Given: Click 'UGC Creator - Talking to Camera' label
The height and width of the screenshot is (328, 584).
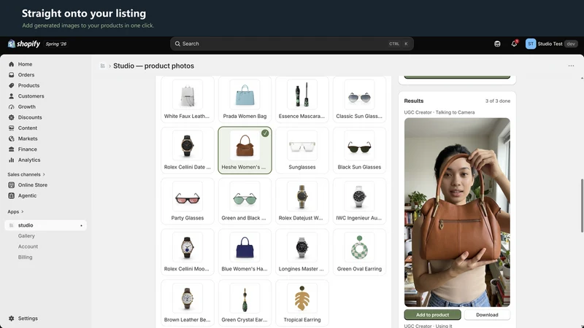Looking at the screenshot, I should coord(439,112).
